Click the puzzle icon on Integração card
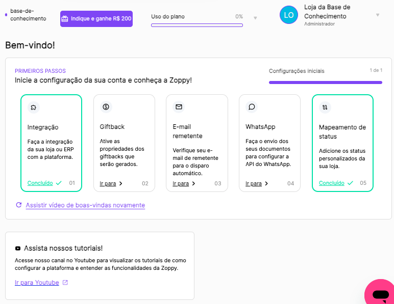The height and width of the screenshot is (304, 394). [33, 107]
